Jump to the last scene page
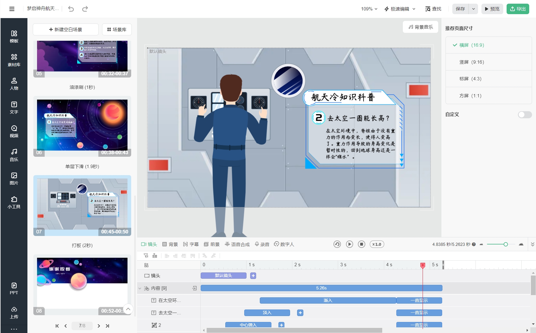The image size is (536, 333). point(107,326)
